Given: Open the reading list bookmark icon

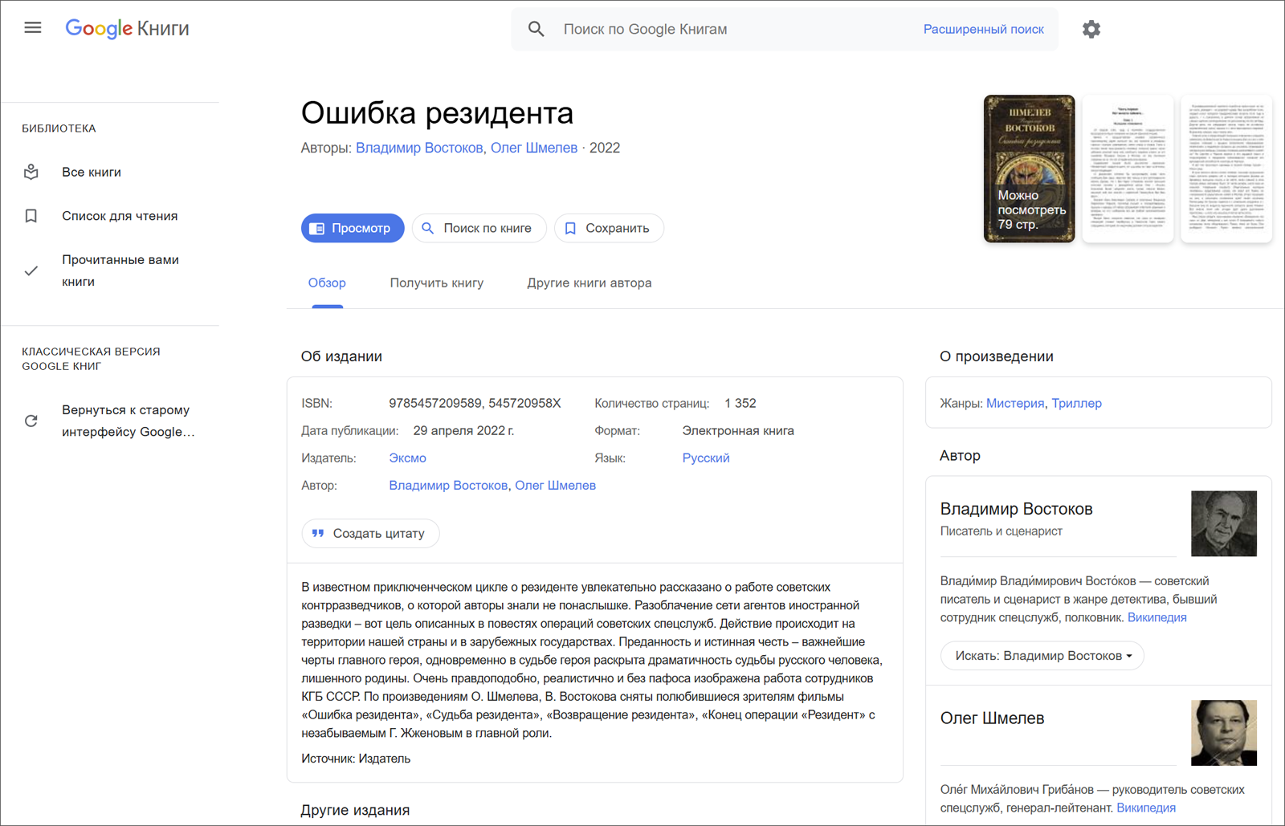Looking at the screenshot, I should pos(31,216).
